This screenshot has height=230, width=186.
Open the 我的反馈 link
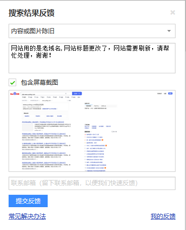click(x=163, y=216)
